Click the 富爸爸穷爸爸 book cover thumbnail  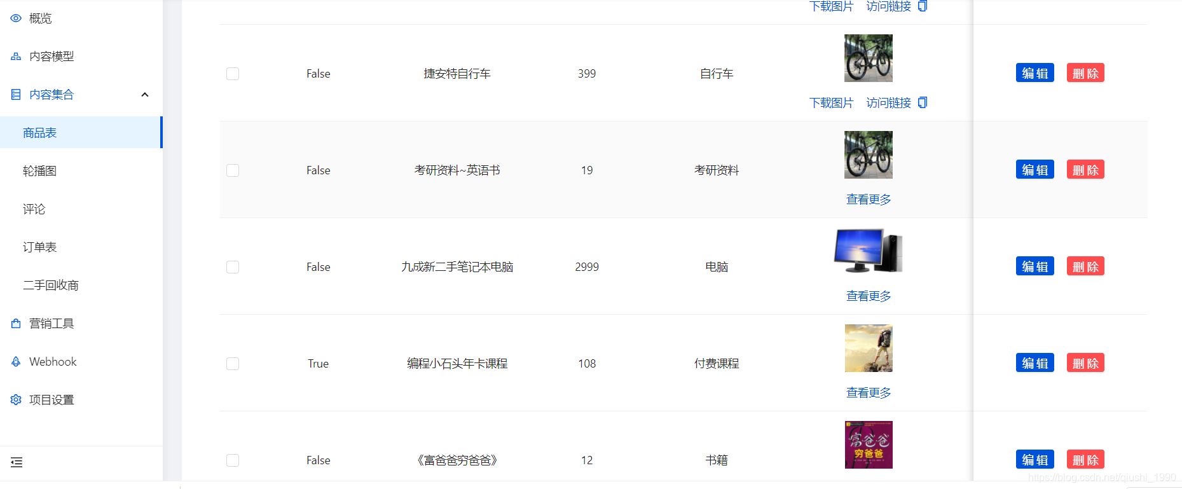pos(868,444)
